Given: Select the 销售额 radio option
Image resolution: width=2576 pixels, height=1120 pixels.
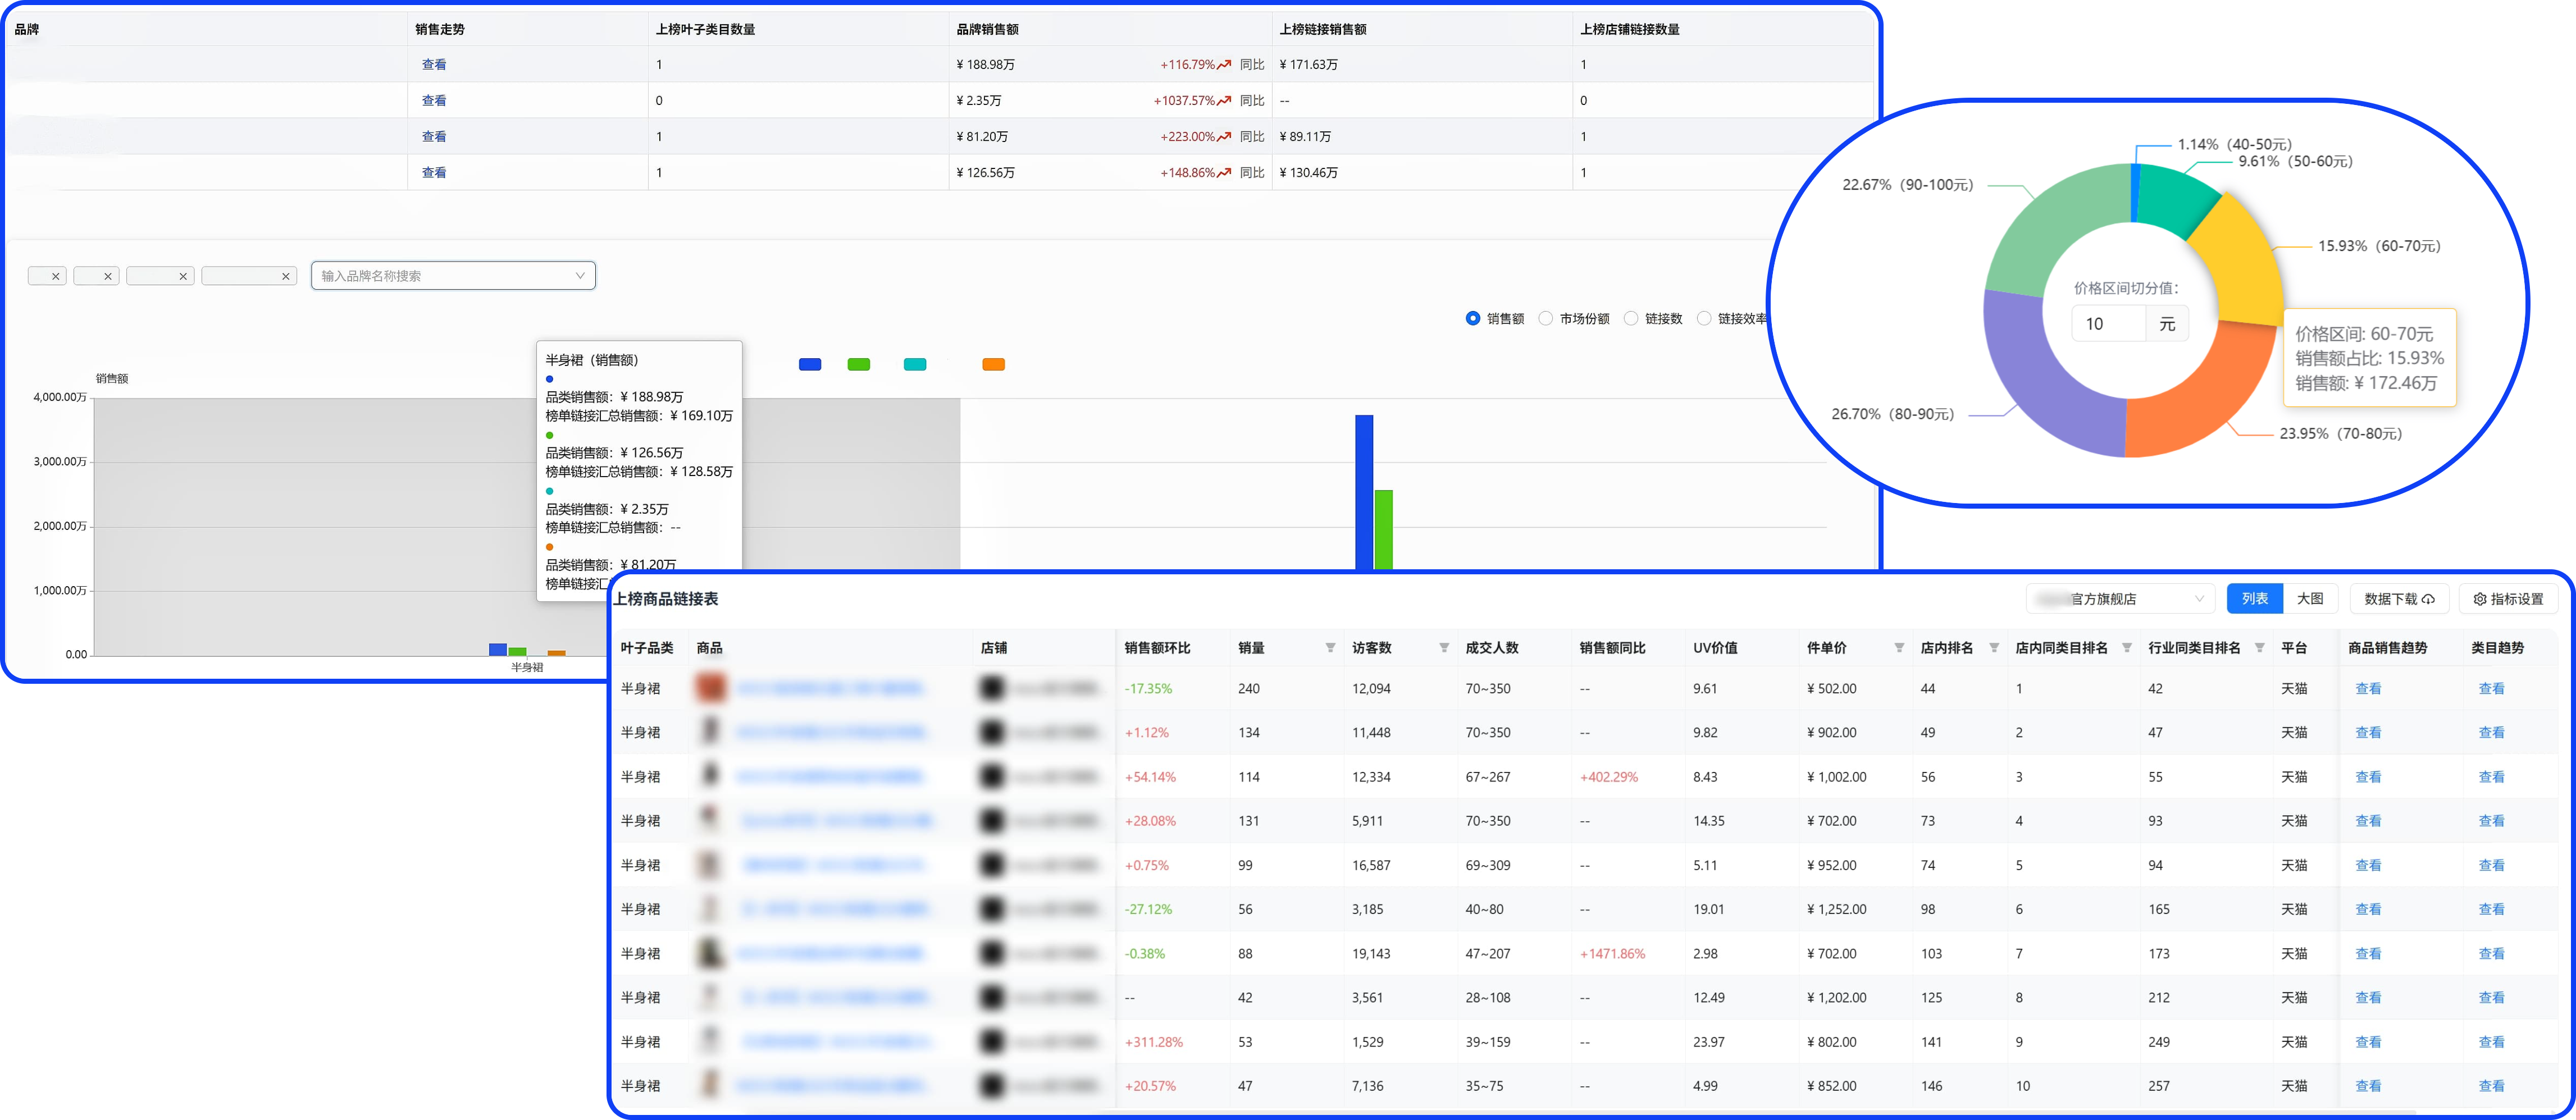Looking at the screenshot, I should (x=1473, y=319).
